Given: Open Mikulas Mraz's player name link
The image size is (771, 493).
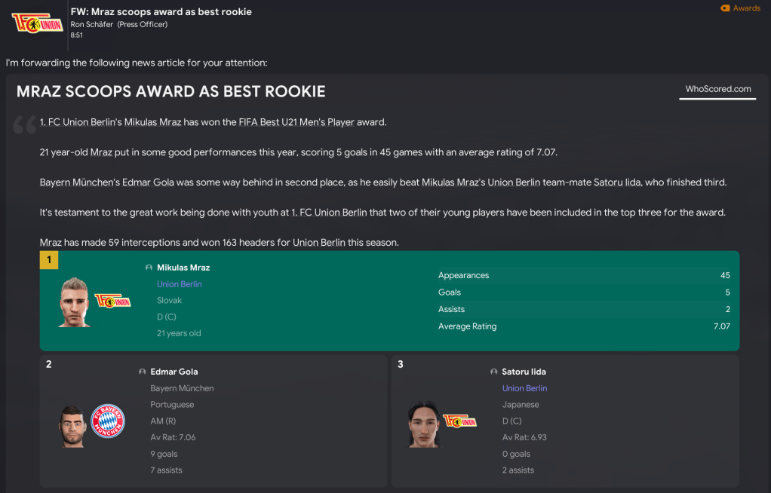Looking at the screenshot, I should tap(183, 268).
